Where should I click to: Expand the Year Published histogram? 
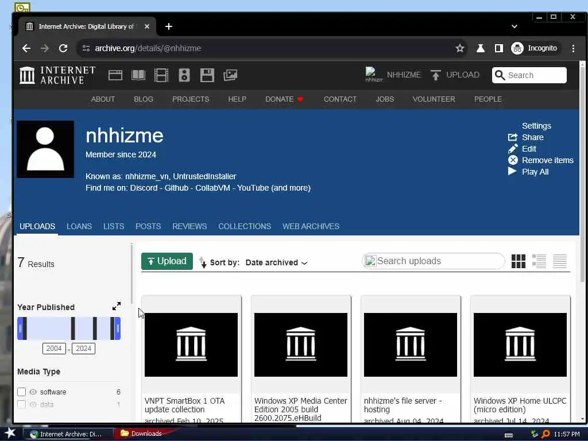click(x=117, y=306)
